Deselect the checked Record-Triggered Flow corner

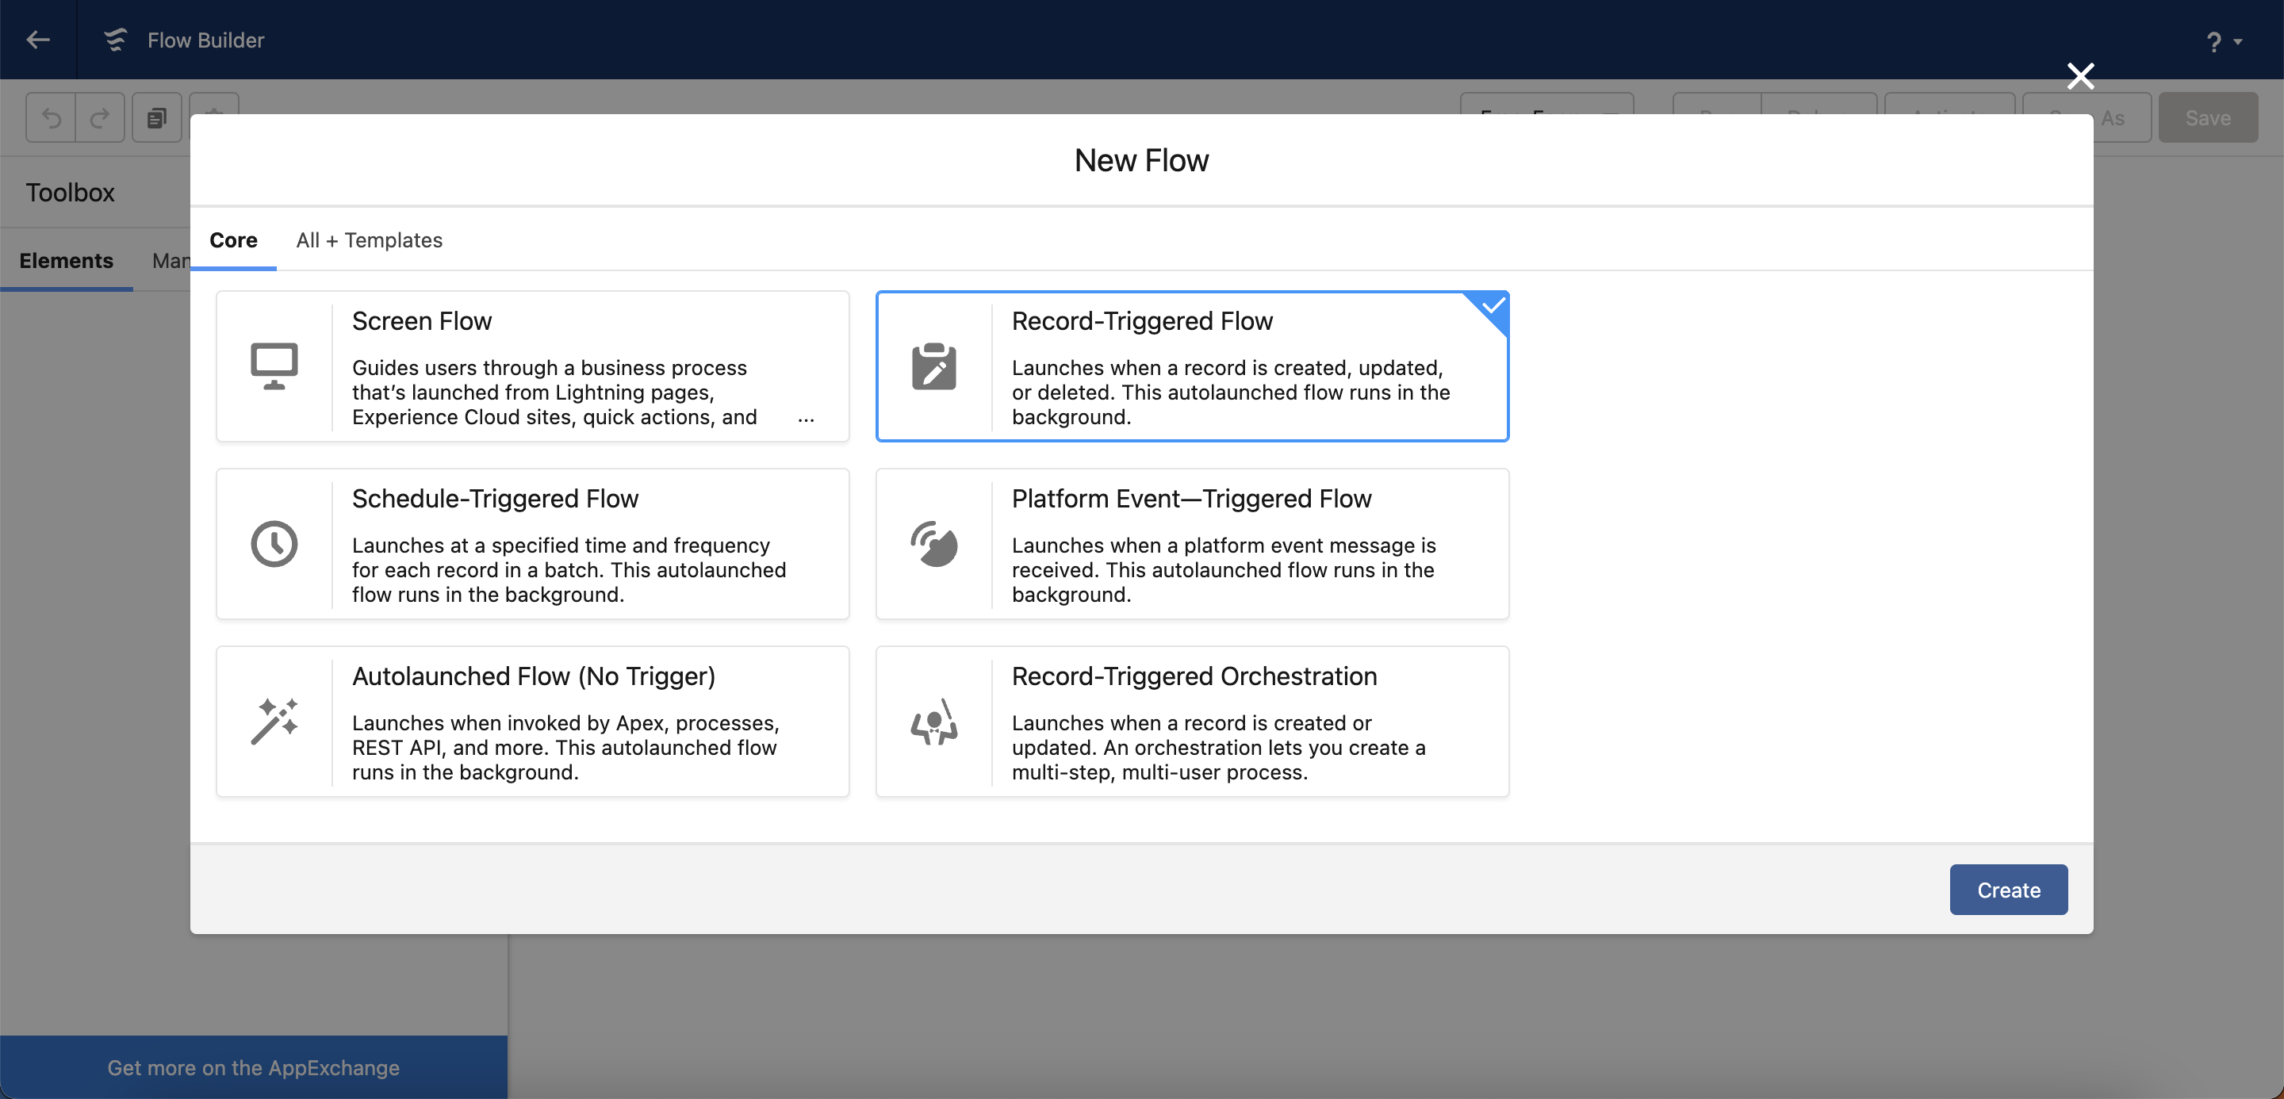coord(1493,307)
